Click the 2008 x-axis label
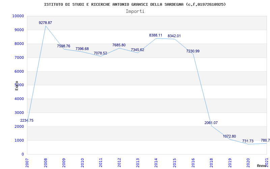Screen dimensions: 270x169 coord(46,163)
